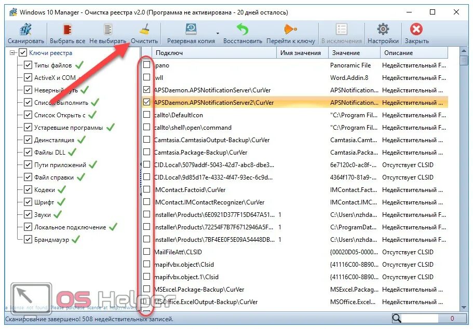This screenshot has width=473, height=329.
Task: Uncheck the Деинсталяция checkbox
Action: point(28,140)
